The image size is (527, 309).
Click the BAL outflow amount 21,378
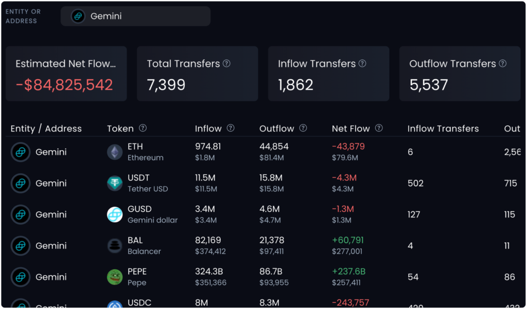coord(272,240)
